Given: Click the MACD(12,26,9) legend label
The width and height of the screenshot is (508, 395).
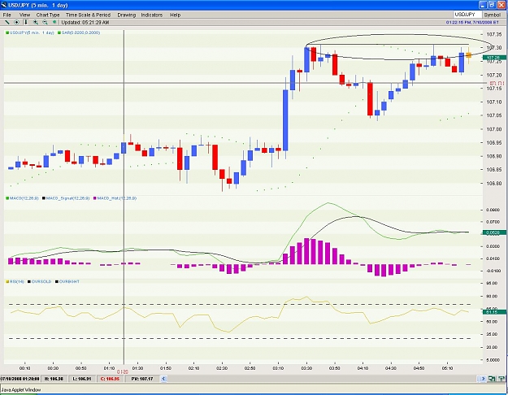Looking at the screenshot, I should click(x=24, y=198).
